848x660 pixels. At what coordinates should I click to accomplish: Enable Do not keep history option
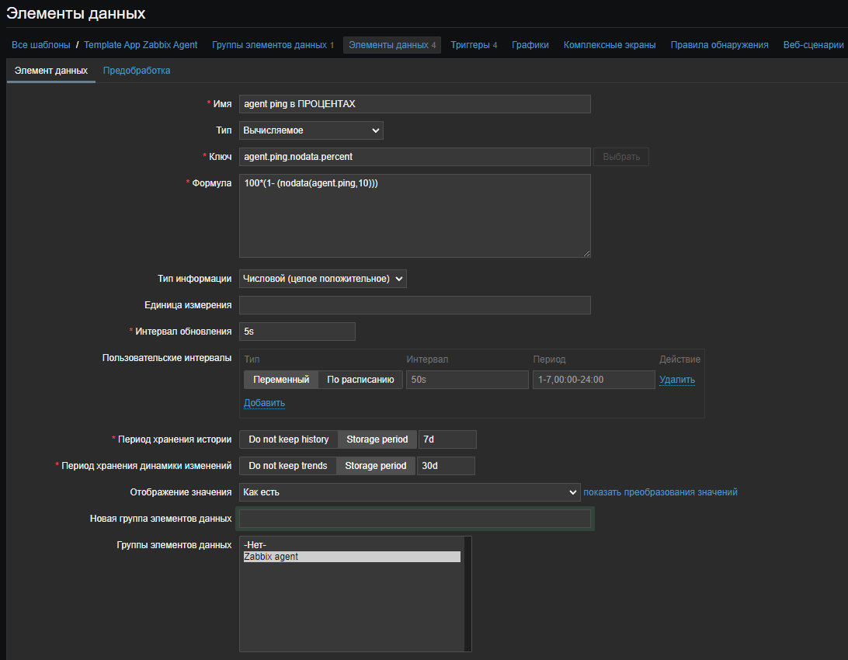point(288,439)
